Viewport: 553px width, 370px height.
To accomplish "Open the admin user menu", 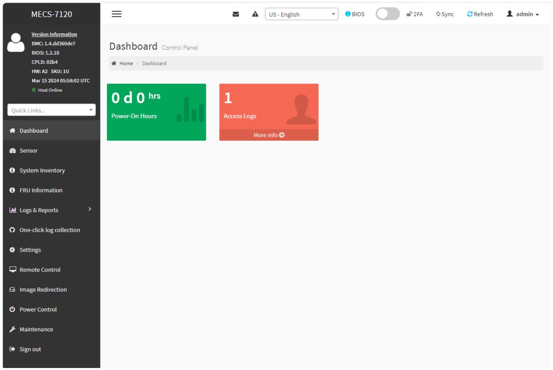I will (523, 14).
